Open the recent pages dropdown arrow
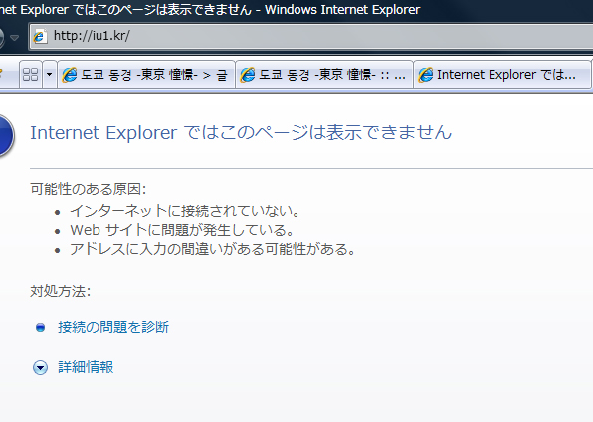The width and height of the screenshot is (593, 422). [14, 37]
